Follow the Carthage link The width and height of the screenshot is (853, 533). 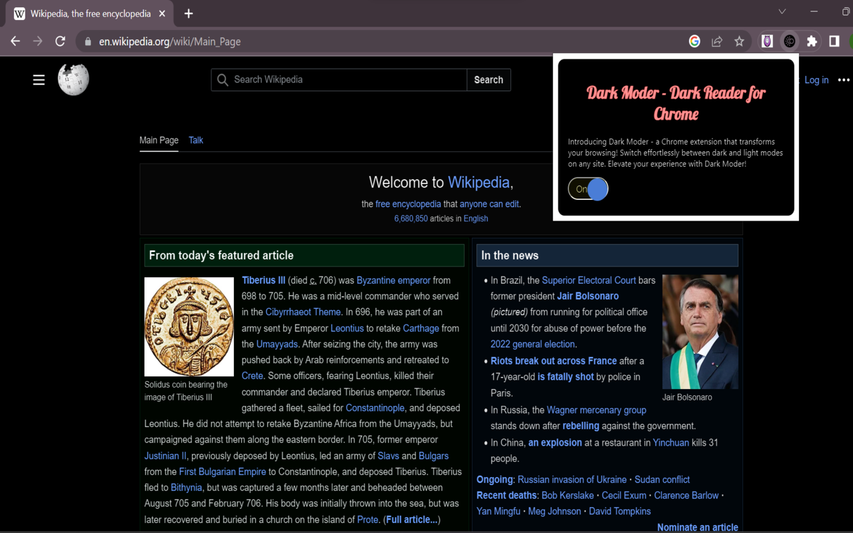point(421,328)
